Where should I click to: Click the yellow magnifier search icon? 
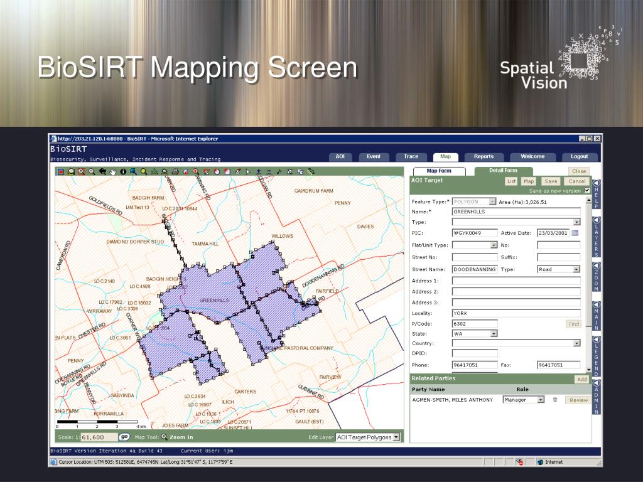coord(144,172)
